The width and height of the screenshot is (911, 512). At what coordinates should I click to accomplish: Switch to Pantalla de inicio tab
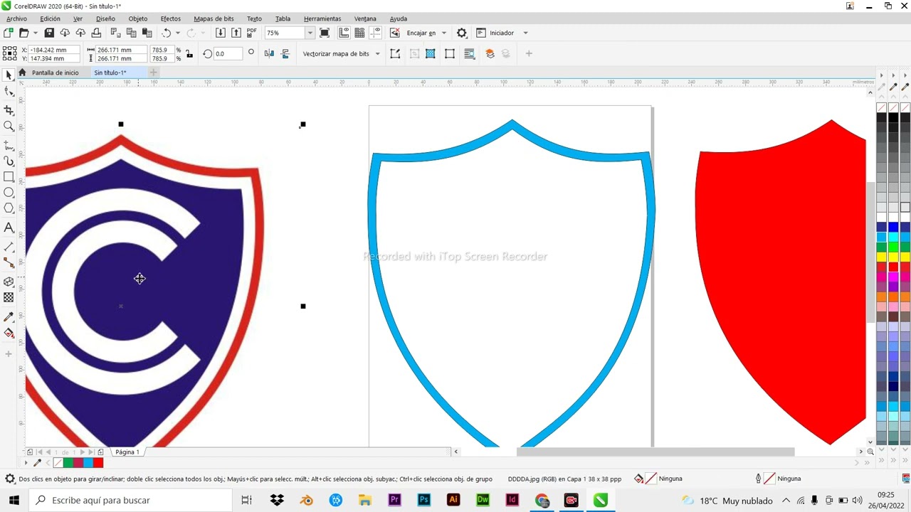[55, 73]
